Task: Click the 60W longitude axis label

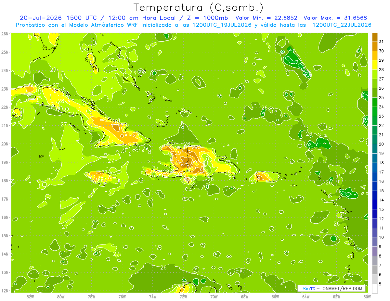Action: click(367, 296)
